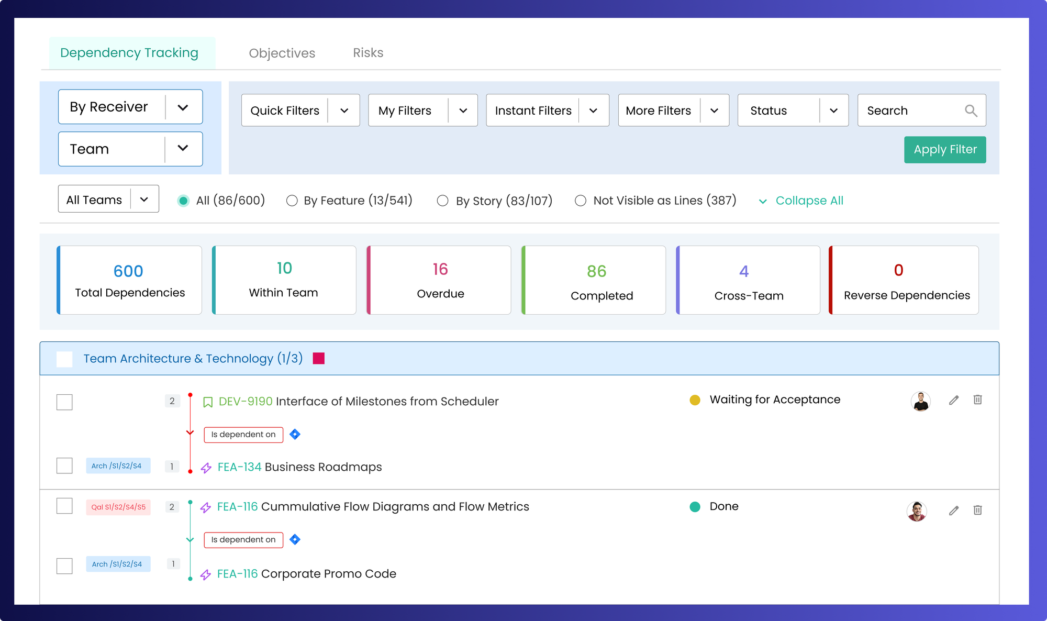Open the By Receiver dropdown
The width and height of the screenshot is (1047, 621).
tap(130, 106)
